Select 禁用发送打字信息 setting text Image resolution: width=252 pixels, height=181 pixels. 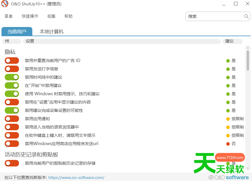point(41,69)
